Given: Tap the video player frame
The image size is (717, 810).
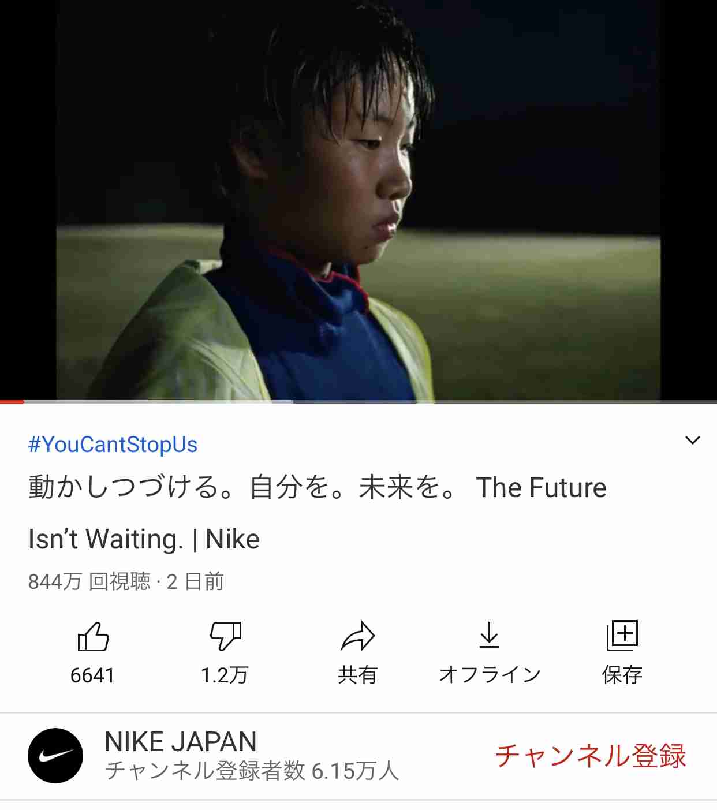Looking at the screenshot, I should pos(358,200).
